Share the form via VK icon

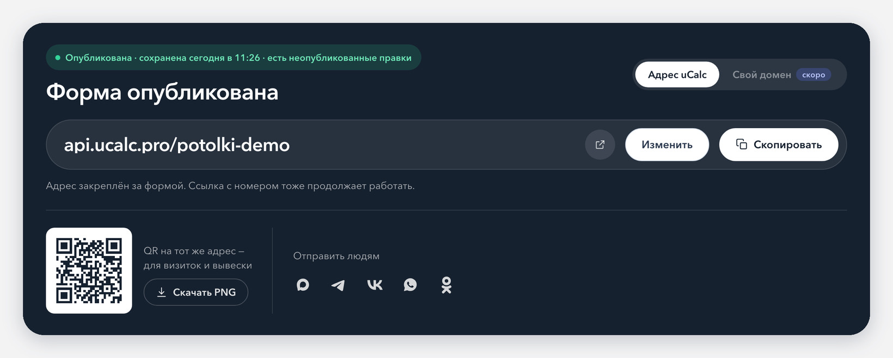375,285
